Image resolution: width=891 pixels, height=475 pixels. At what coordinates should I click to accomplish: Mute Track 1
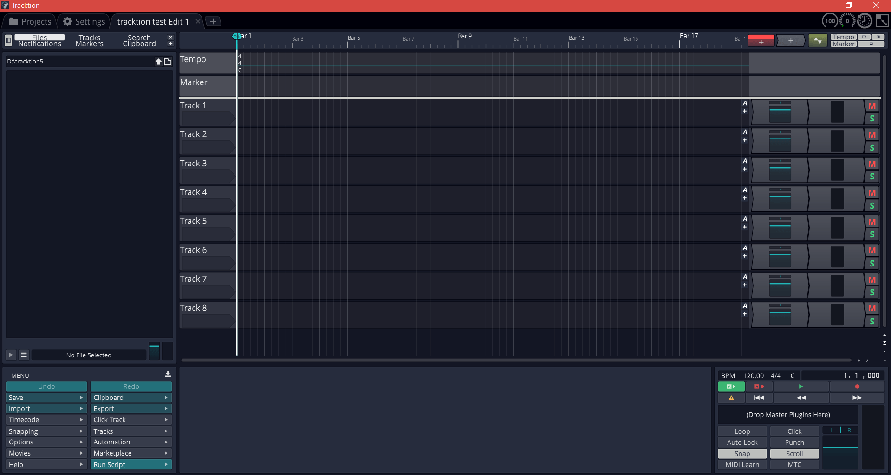(x=872, y=106)
